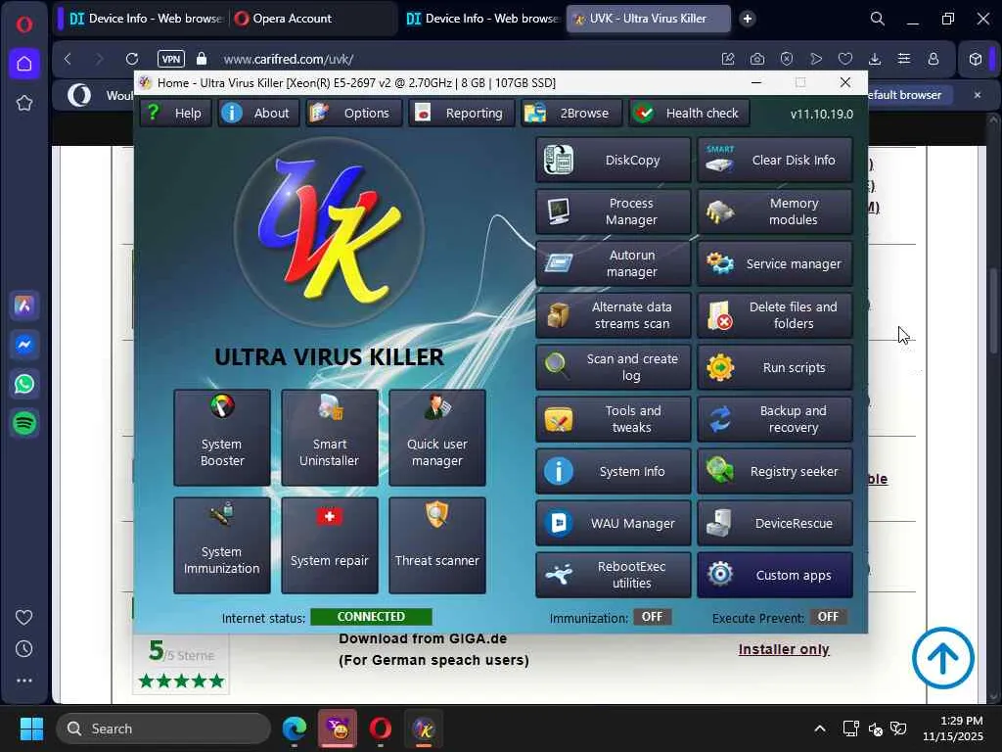Open Backup and recovery
Screen dimensions: 1002x752
tap(775, 419)
